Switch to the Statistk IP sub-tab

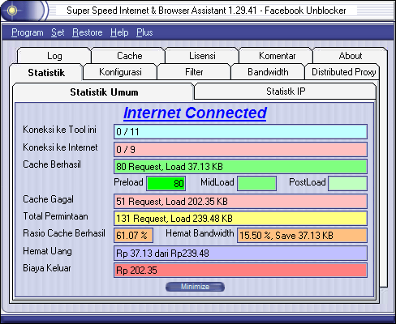click(x=286, y=92)
